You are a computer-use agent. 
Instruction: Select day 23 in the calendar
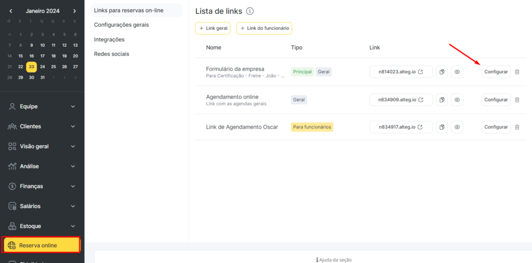[31, 67]
